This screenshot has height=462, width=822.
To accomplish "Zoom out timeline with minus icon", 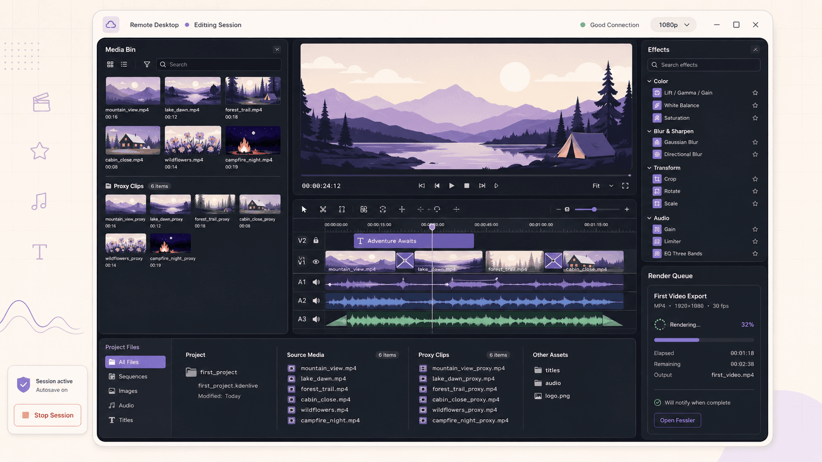I will [558, 209].
